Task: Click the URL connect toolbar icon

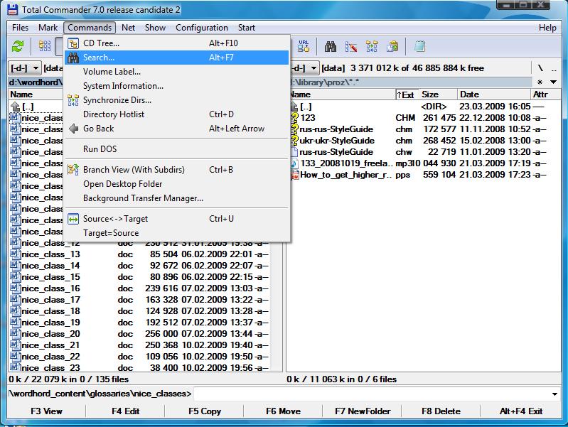Action: [x=304, y=46]
